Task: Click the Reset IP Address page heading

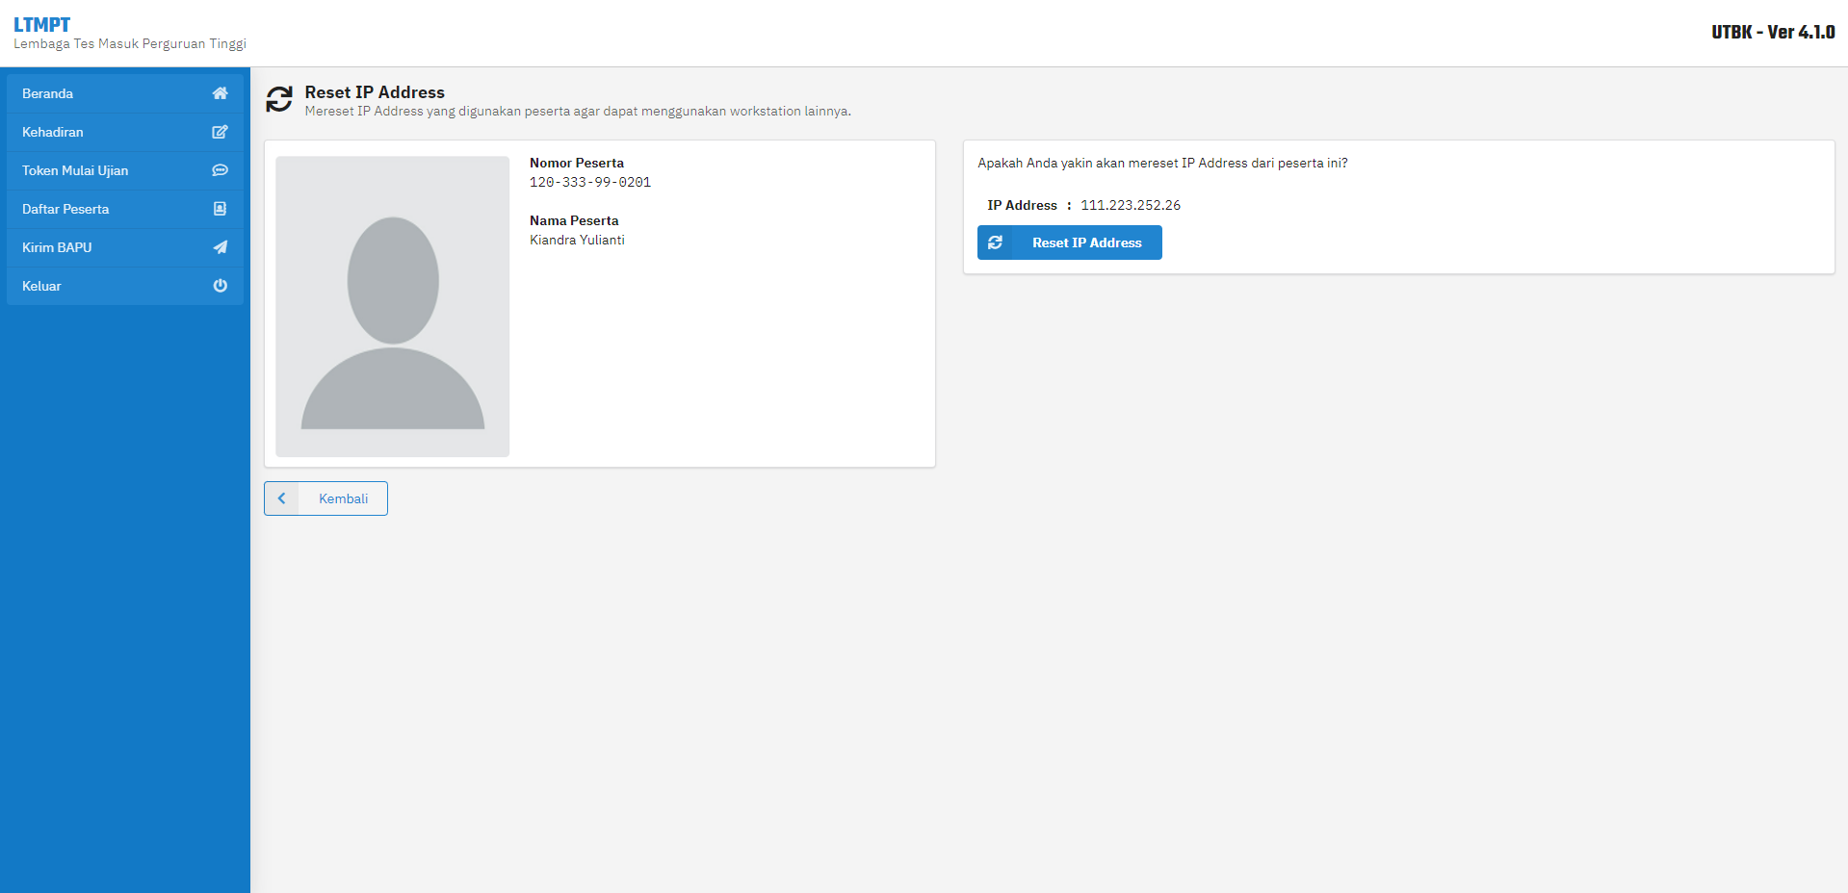Action: 375,92
